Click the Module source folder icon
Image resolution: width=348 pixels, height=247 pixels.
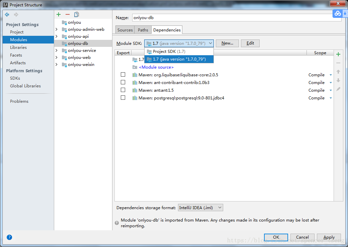[x=135, y=67]
